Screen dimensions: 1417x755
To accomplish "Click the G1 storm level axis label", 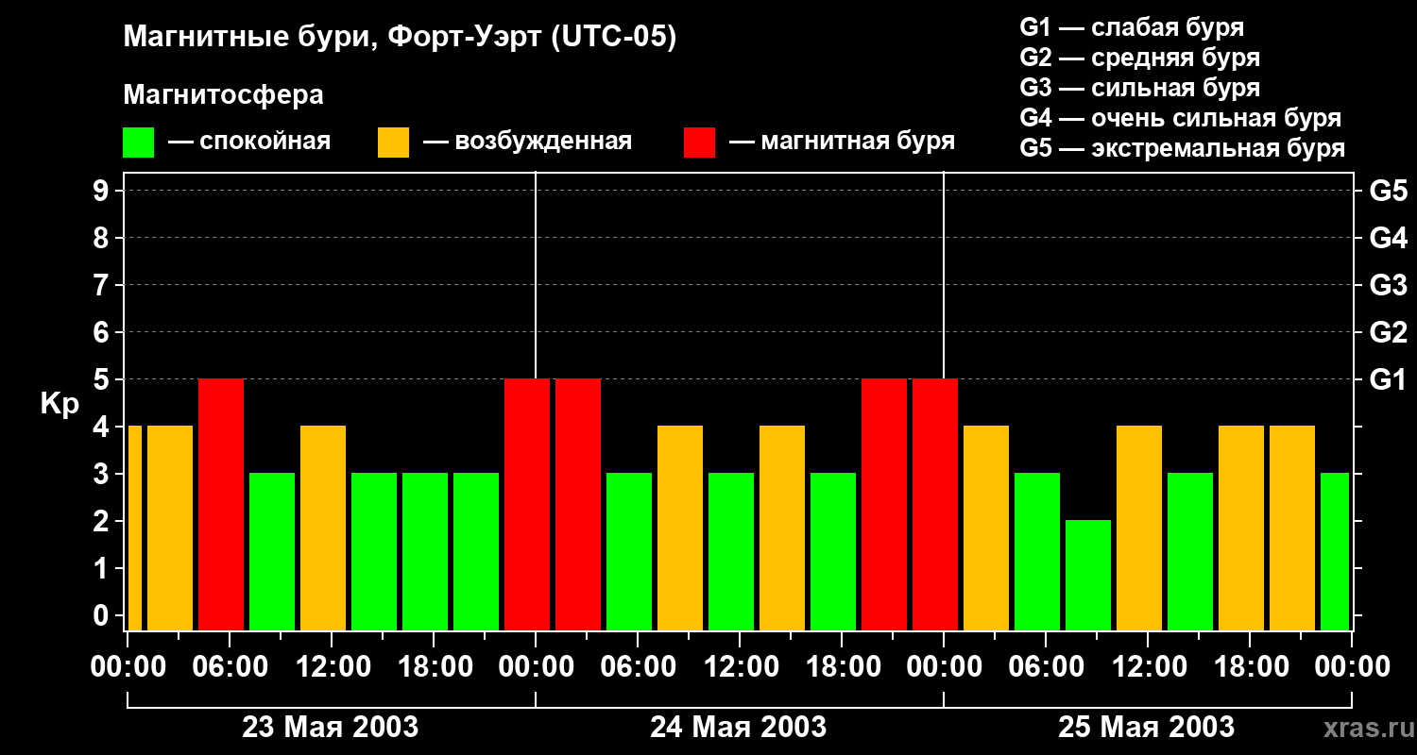I will (x=1388, y=380).
